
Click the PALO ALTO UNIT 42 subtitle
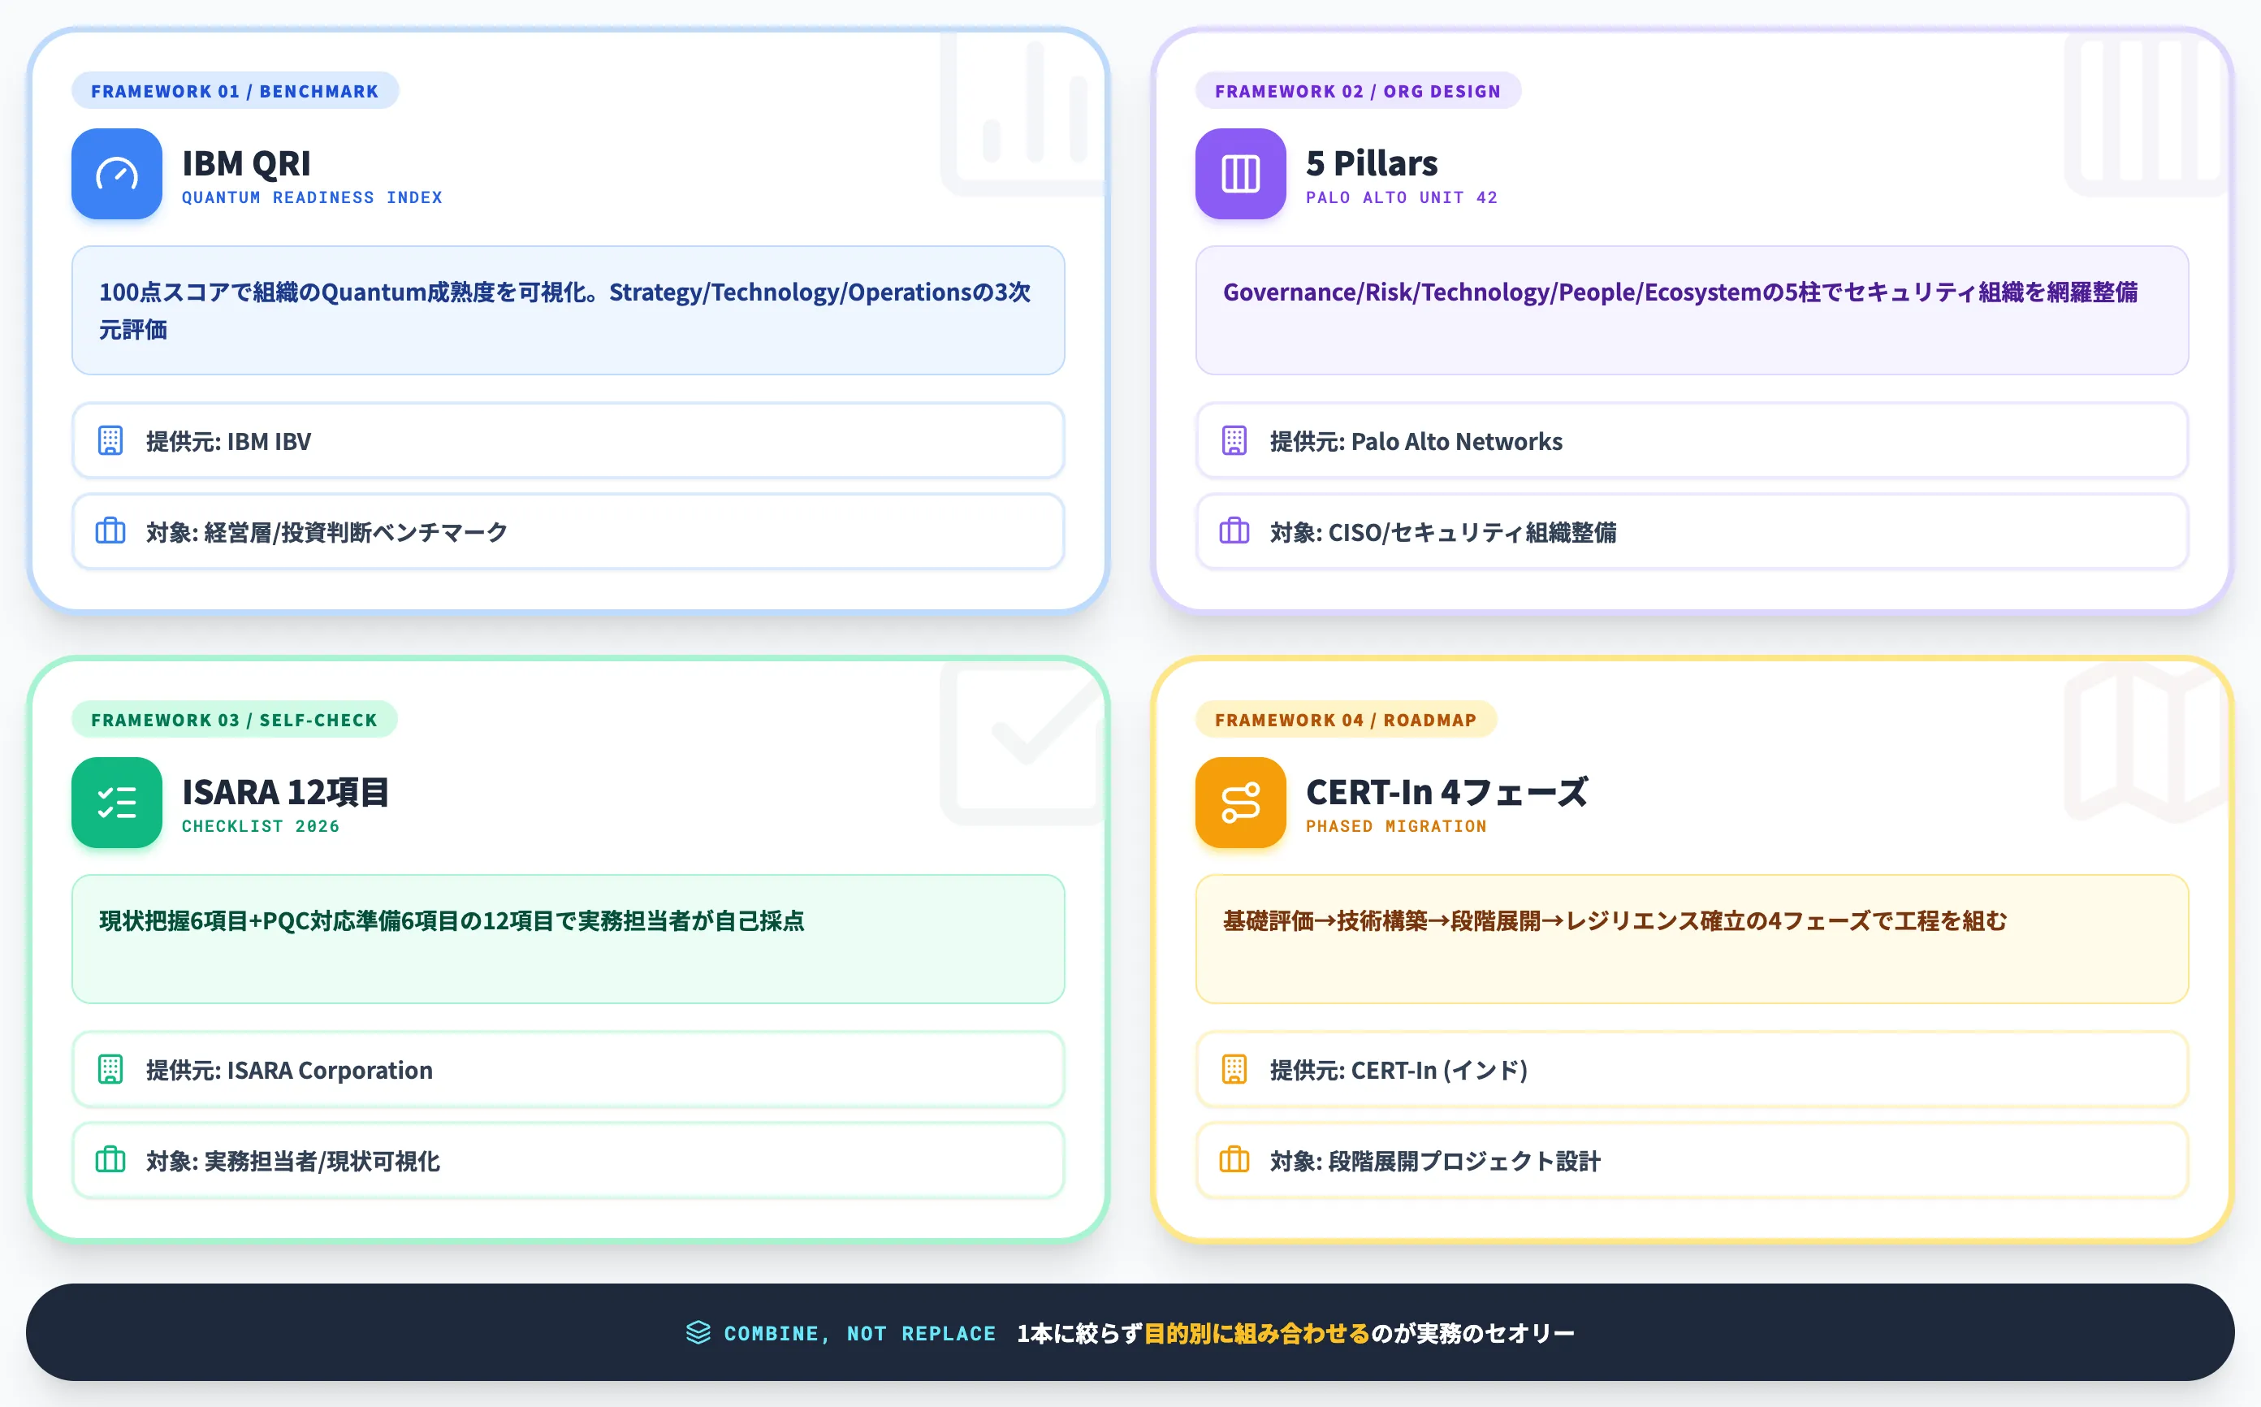[1402, 197]
